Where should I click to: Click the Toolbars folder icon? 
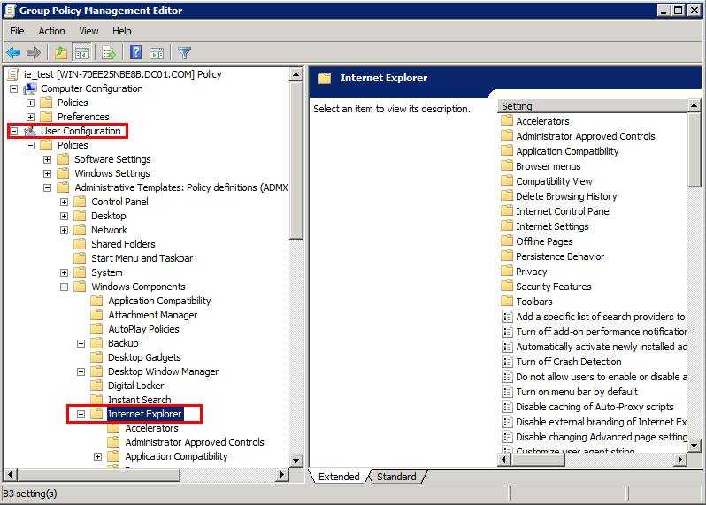[507, 301]
